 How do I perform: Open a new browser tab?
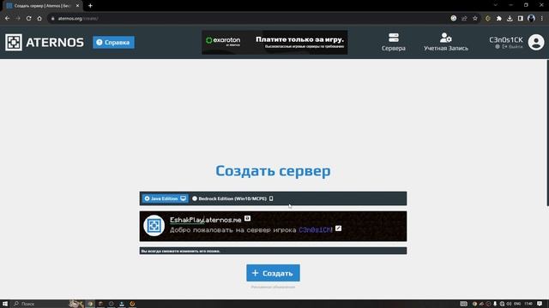click(x=90, y=6)
